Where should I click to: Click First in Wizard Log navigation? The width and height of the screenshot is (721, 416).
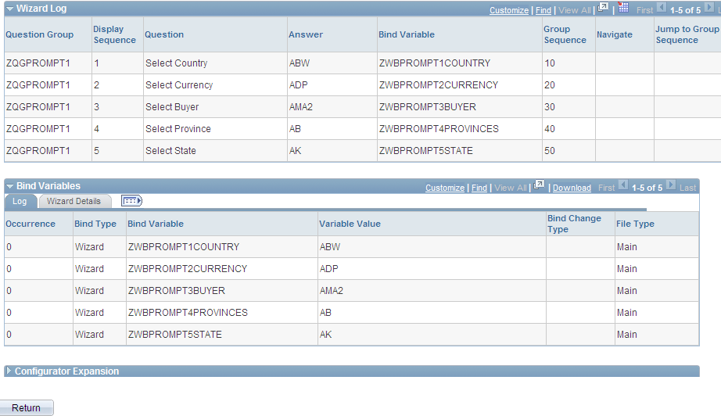(x=644, y=10)
